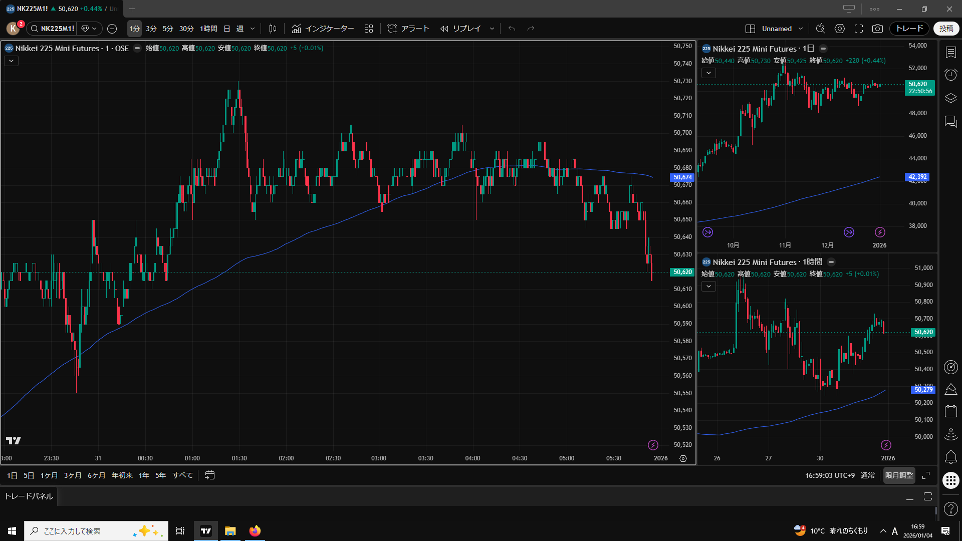The width and height of the screenshot is (962, 541).
Task: Open the Unnamed layout dropdown
Action: 801,29
